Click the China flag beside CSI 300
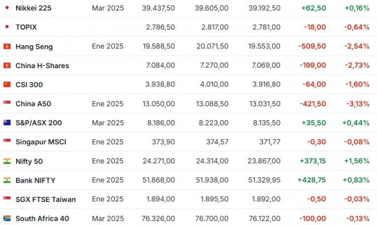 [x=7, y=84]
